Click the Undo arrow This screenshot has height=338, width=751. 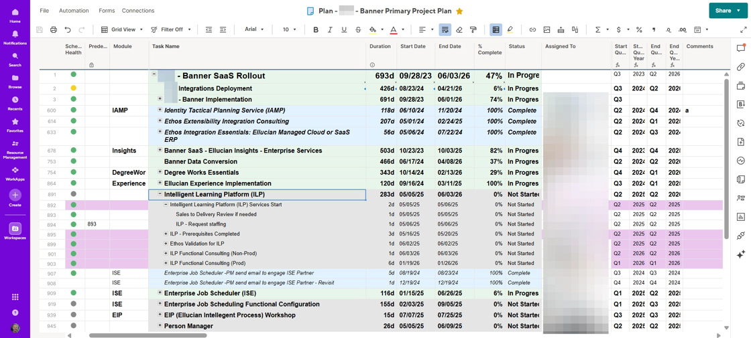(x=68, y=29)
